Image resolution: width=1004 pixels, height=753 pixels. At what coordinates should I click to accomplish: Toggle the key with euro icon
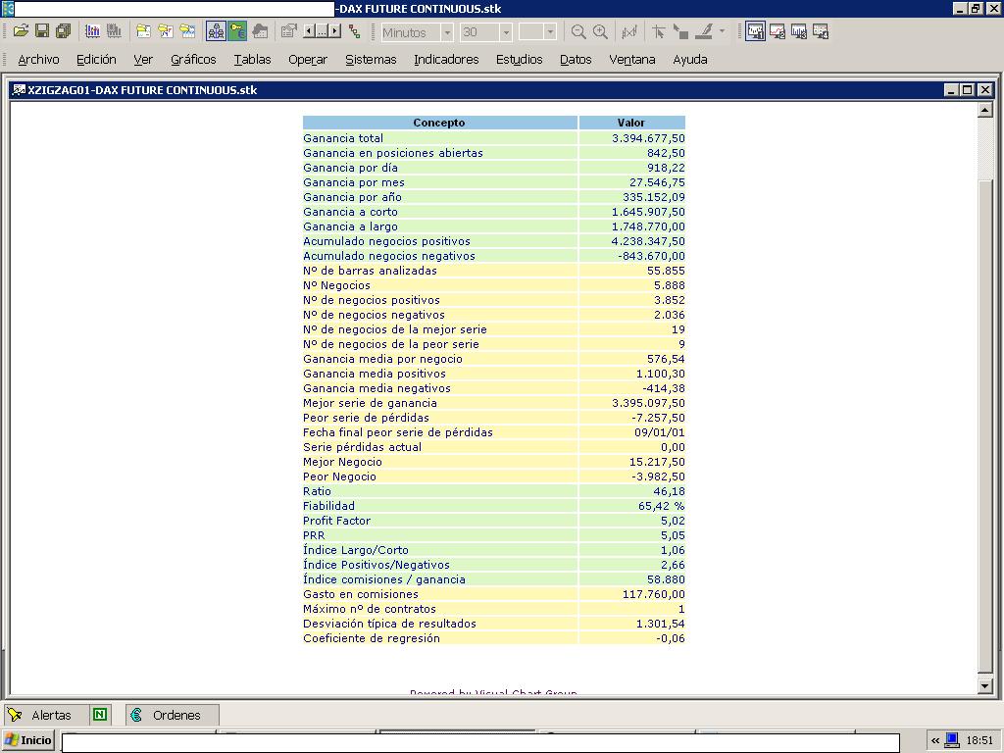pyautogui.click(x=237, y=30)
